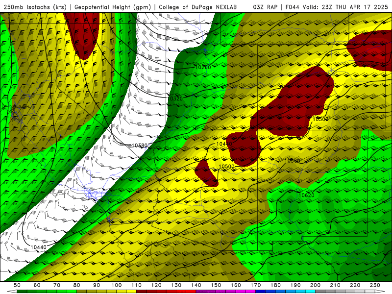Click the 200 tick label on color scale
The image size is (392, 294).
point(315,285)
